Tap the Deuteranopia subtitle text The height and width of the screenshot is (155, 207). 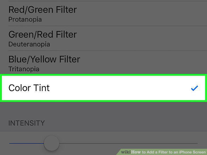click(x=29, y=44)
